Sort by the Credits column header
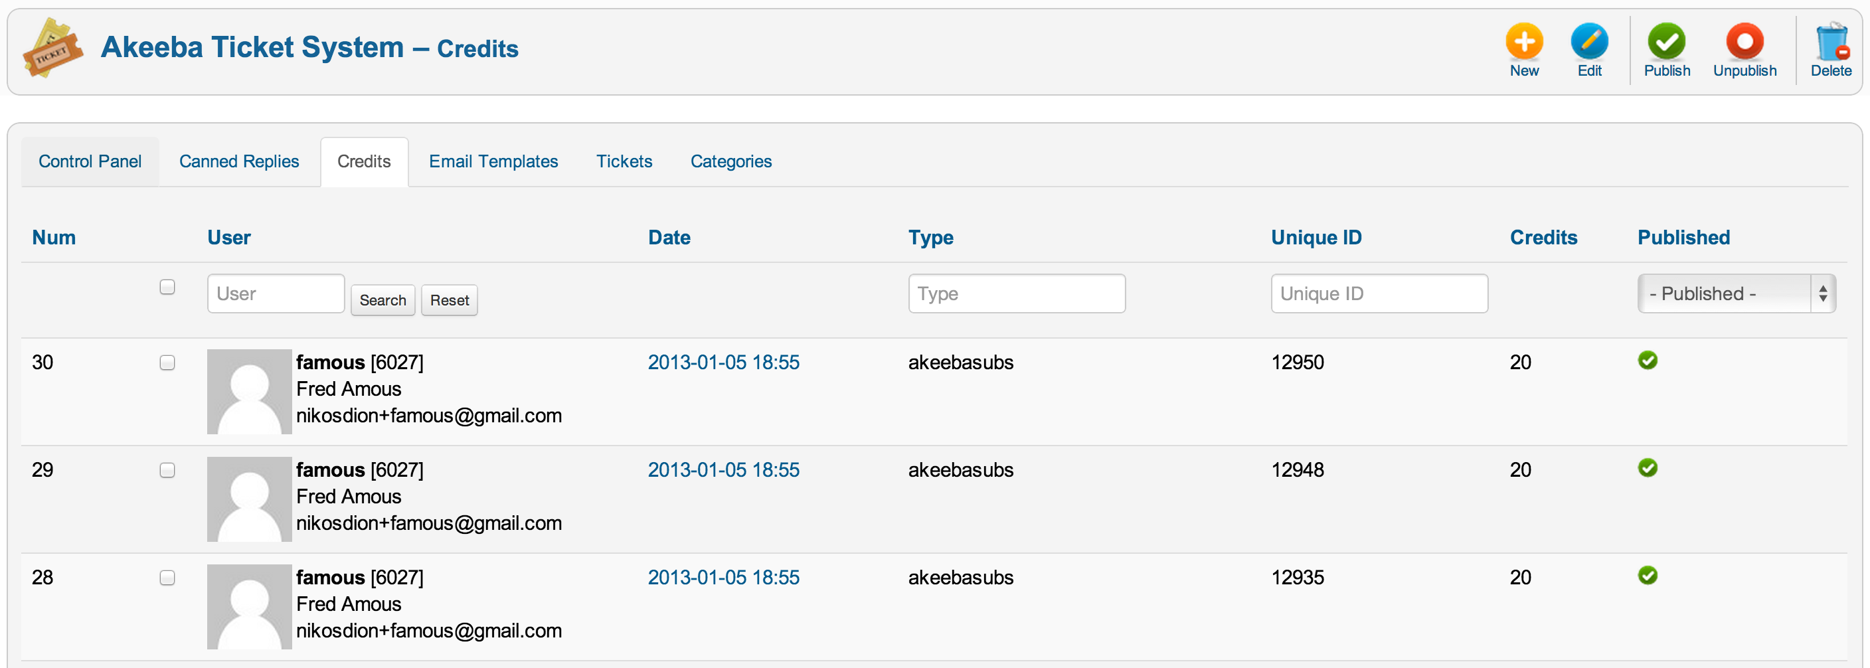The width and height of the screenshot is (1870, 668). tap(1543, 238)
